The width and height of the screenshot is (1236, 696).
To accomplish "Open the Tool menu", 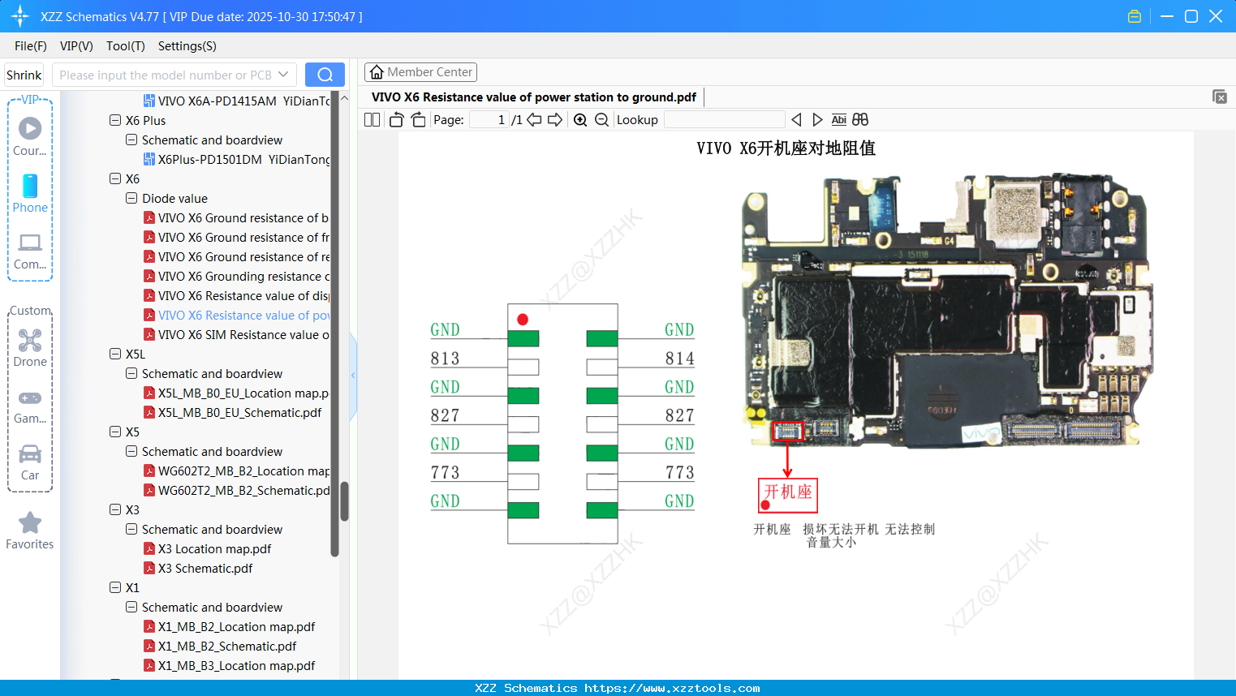I will 125,46.
